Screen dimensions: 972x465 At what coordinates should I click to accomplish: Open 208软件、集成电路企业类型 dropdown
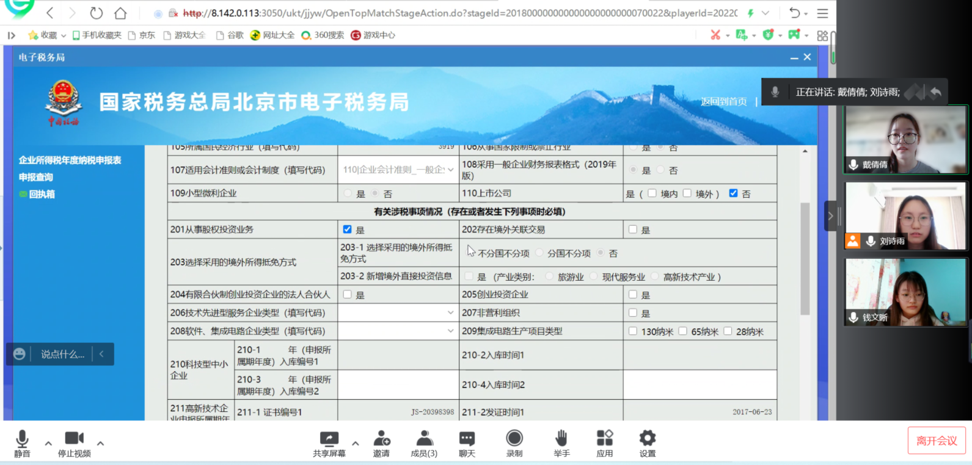pyautogui.click(x=450, y=331)
